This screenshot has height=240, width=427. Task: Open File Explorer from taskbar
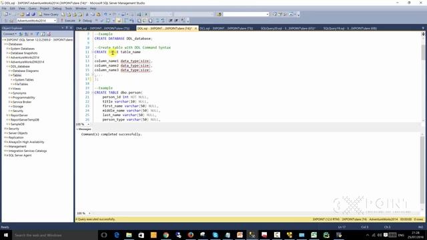(x=129, y=235)
